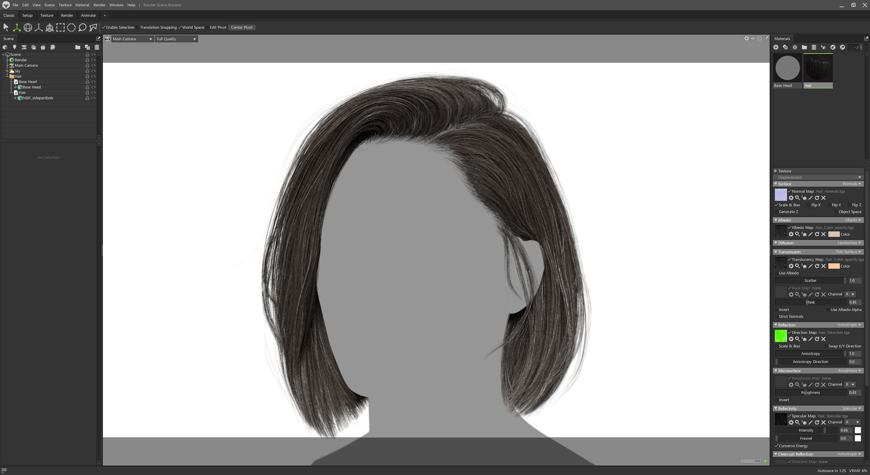Screen dimensions: 870x475
Task: Click the Center Pivot button
Action: click(x=242, y=27)
